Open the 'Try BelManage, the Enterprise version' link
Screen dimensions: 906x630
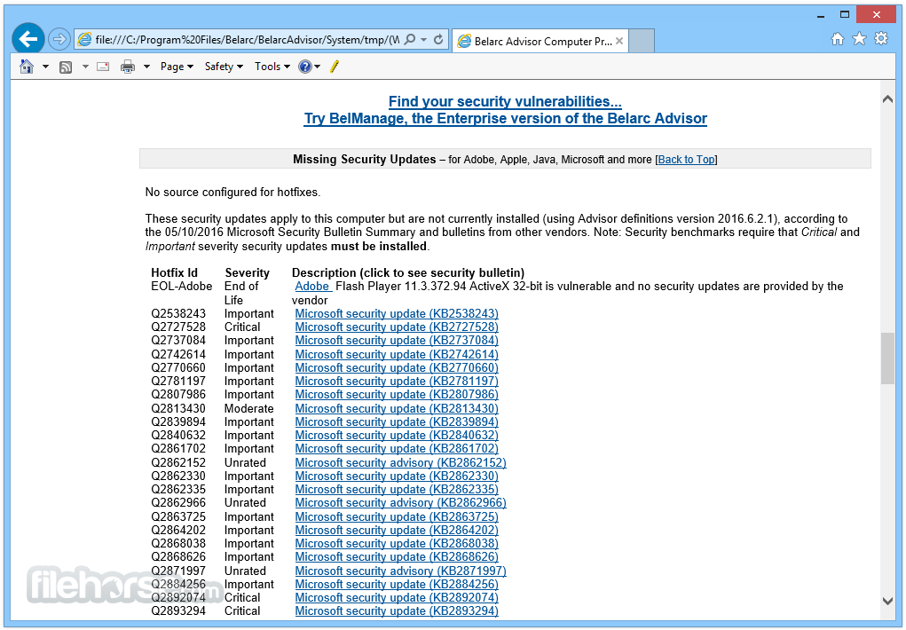tap(506, 119)
